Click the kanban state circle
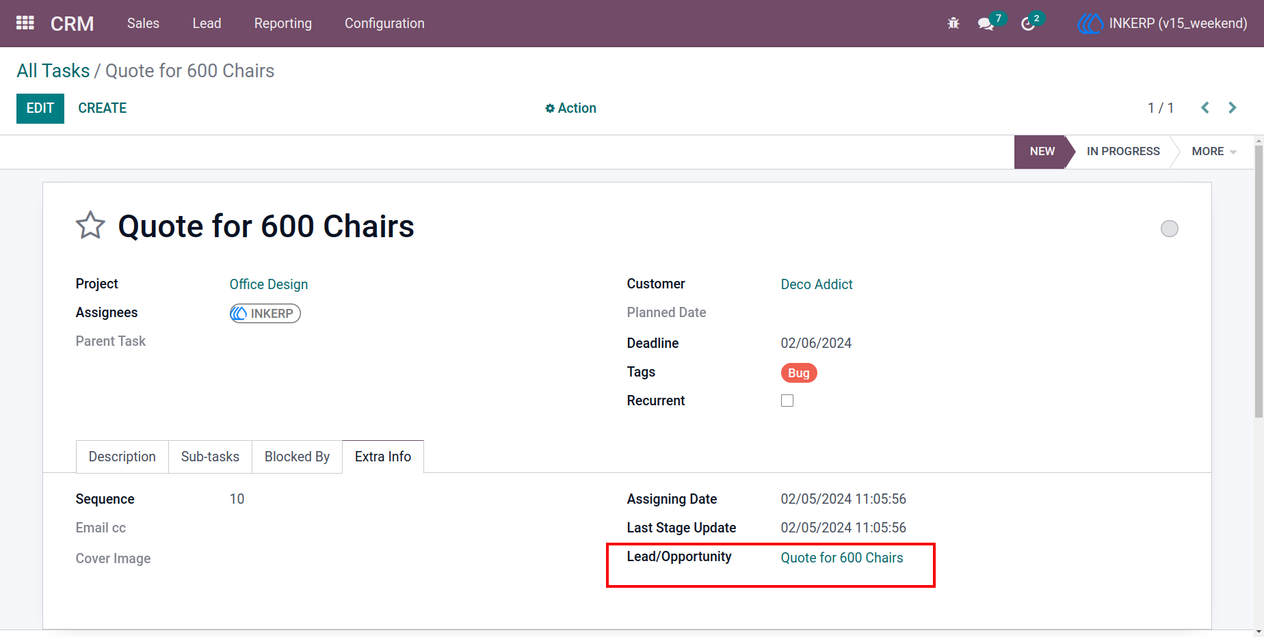The height and width of the screenshot is (637, 1264). (x=1170, y=228)
